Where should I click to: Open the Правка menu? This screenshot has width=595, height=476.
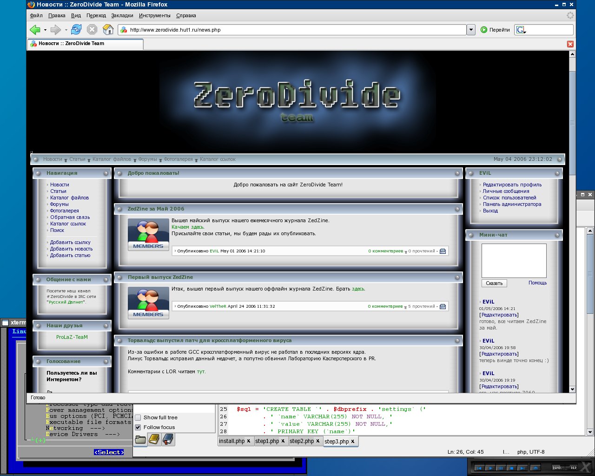click(x=57, y=15)
